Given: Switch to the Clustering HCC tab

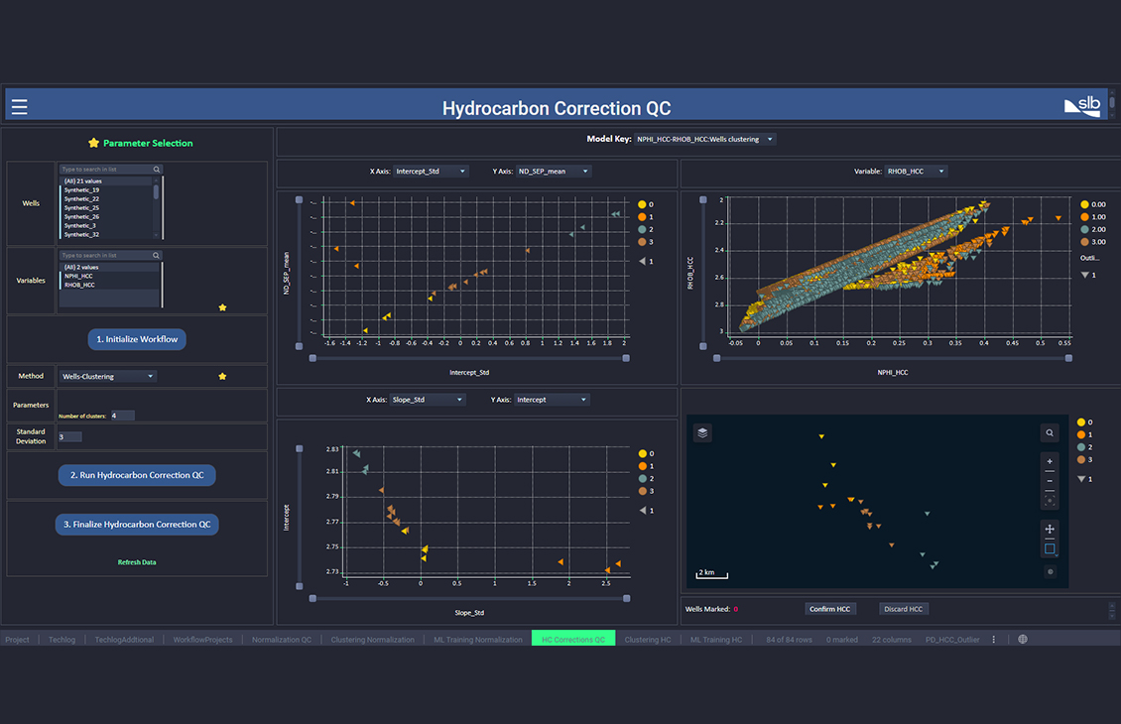Looking at the screenshot, I should (x=649, y=639).
